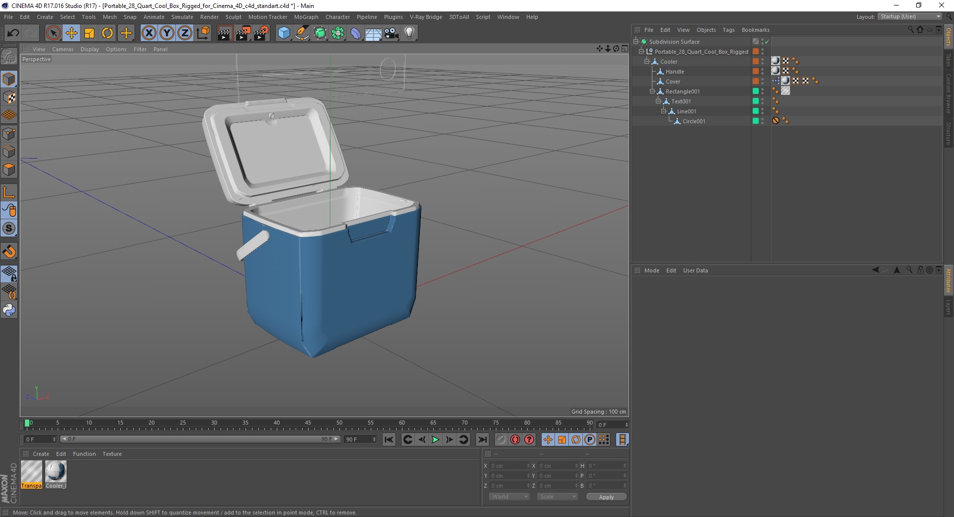Image resolution: width=954 pixels, height=517 pixels.
Task: Open Object Manager Tags menu
Action: click(x=728, y=30)
